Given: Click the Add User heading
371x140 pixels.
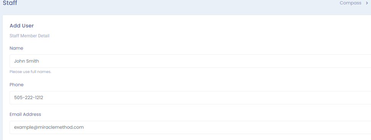Looking at the screenshot, I should pos(22,25).
